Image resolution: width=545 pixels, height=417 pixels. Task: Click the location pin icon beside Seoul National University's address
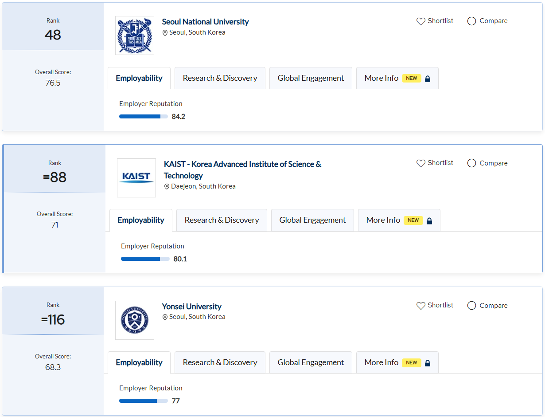[x=165, y=33]
